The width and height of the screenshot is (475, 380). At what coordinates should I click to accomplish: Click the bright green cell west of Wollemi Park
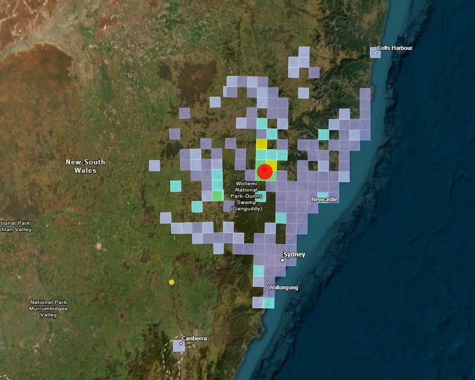coord(217,196)
